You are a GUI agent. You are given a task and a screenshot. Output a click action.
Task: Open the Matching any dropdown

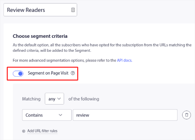(54, 99)
